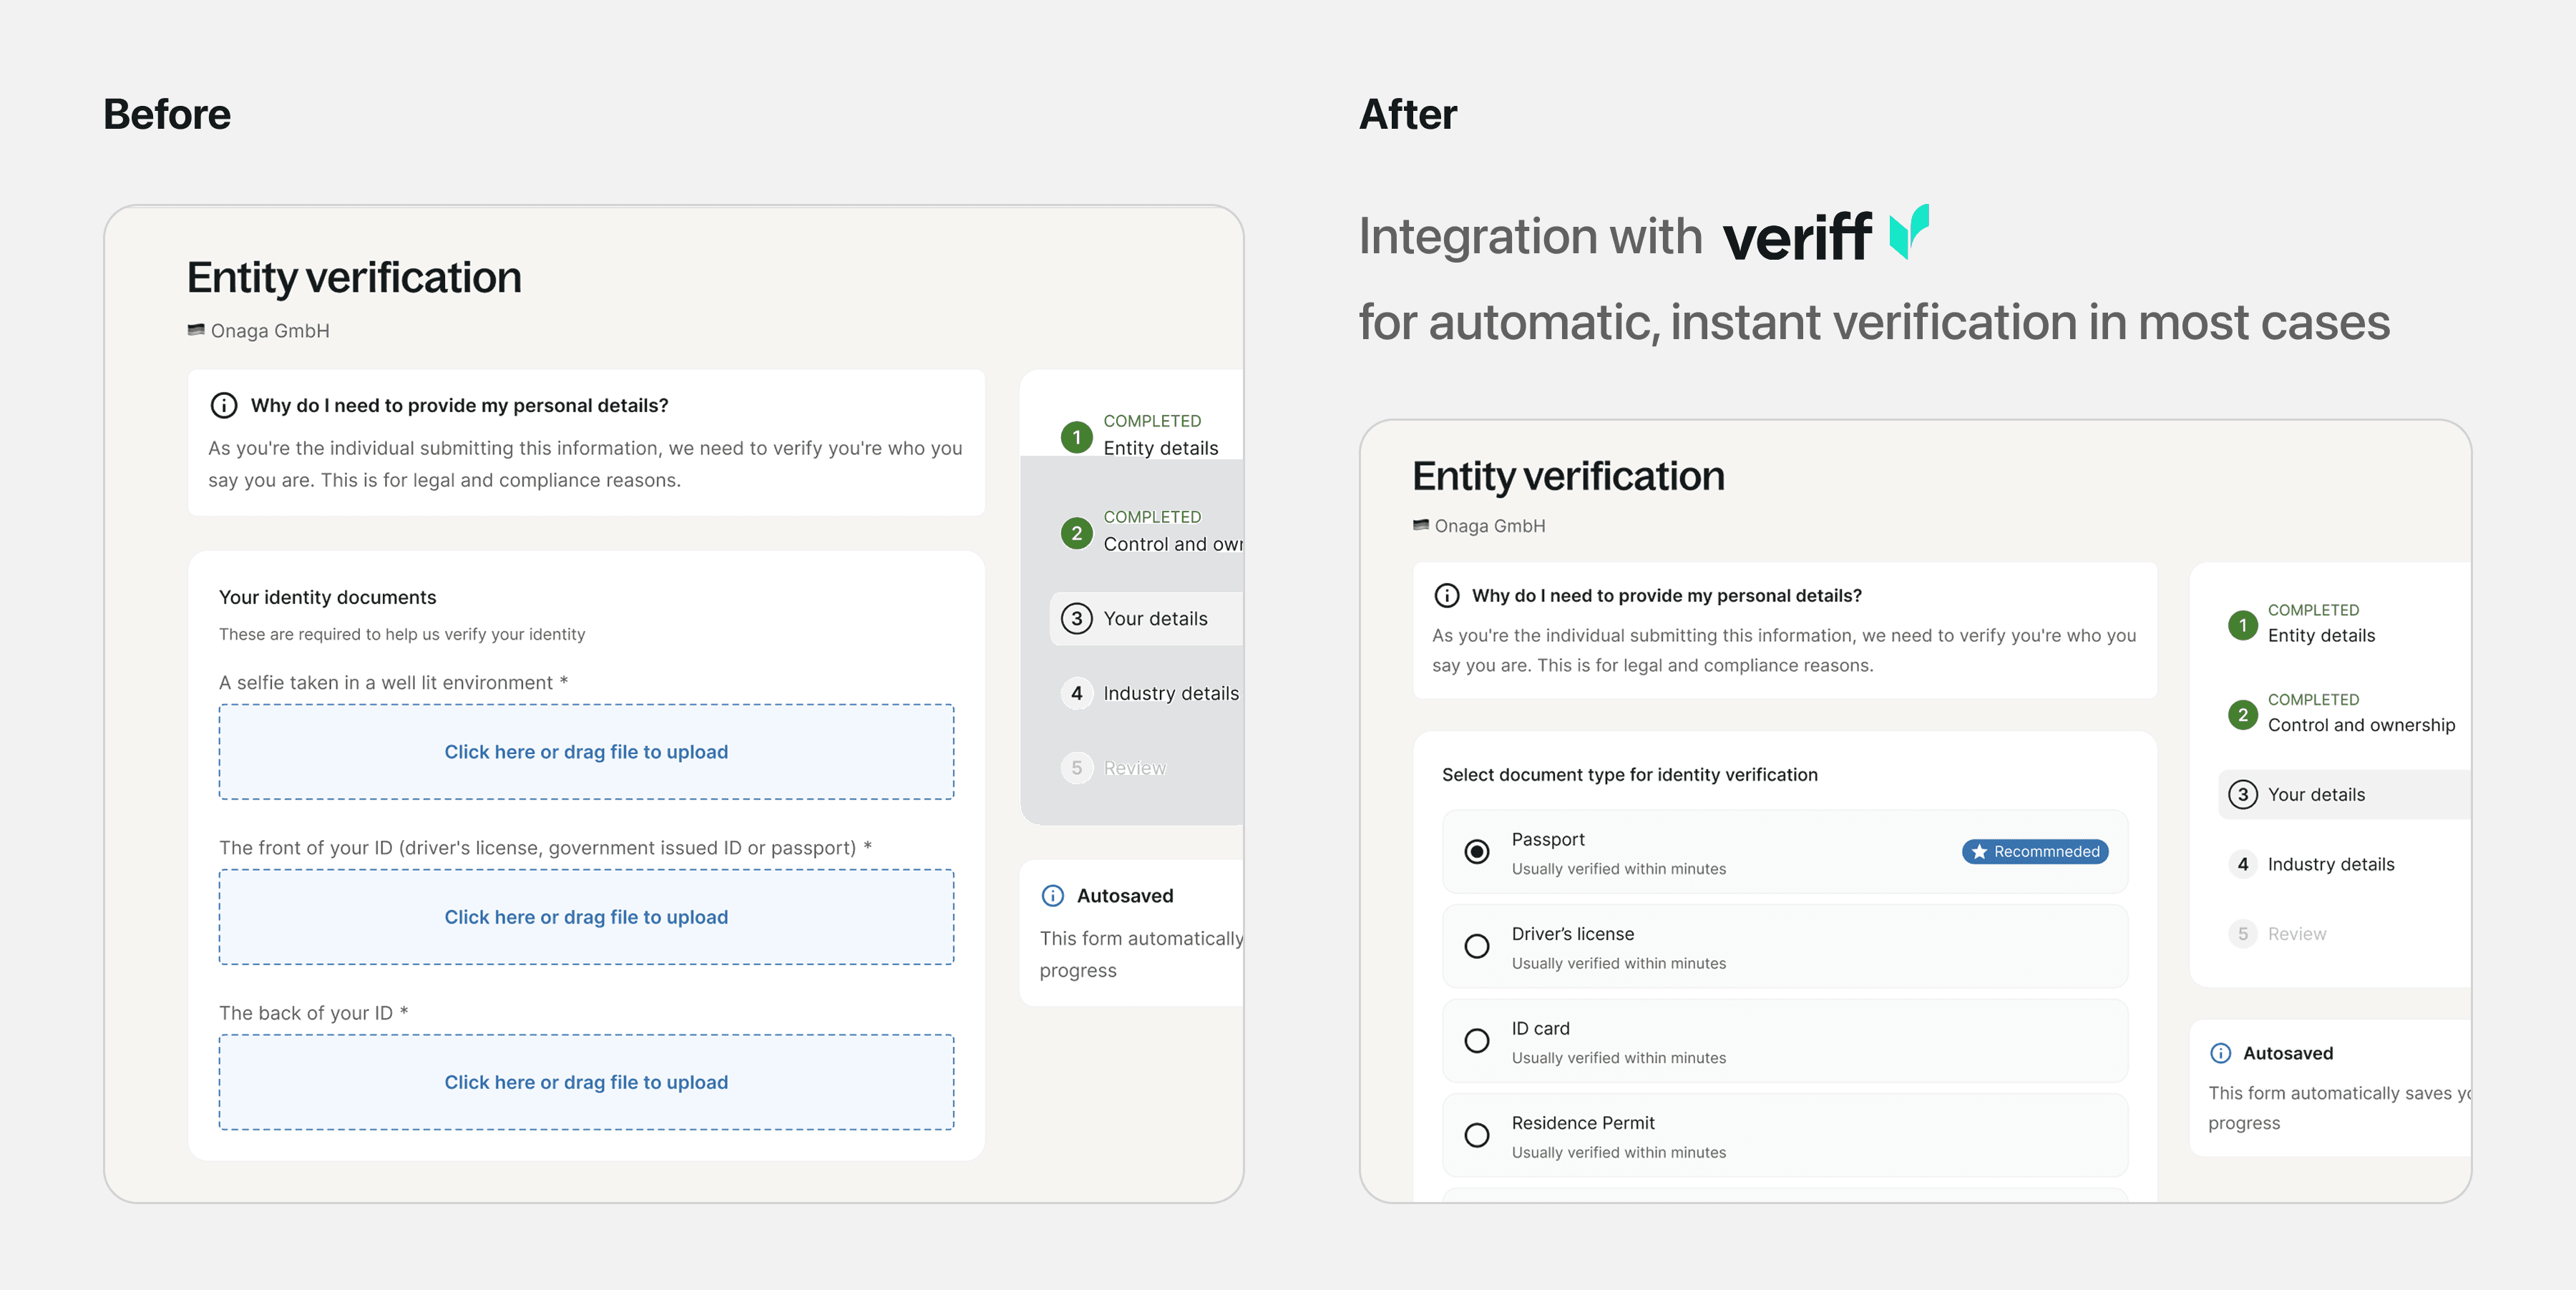Click the greyed step 5 circle in Before panel

(x=1076, y=768)
